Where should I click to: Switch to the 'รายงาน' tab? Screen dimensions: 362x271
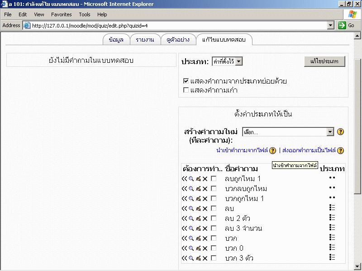point(145,40)
